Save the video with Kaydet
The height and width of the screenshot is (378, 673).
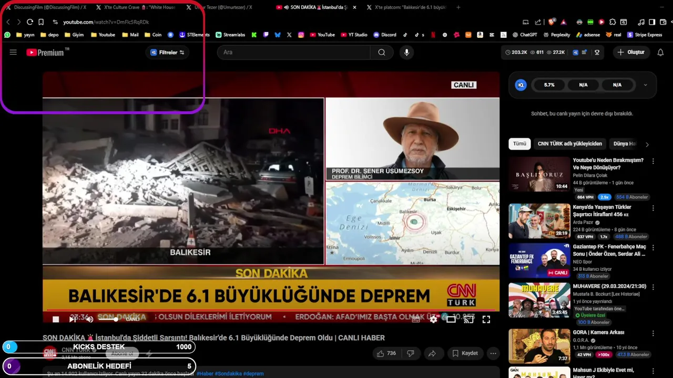(465, 353)
